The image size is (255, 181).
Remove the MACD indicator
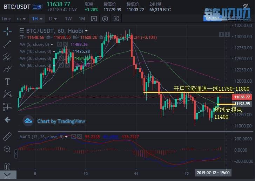point(80,137)
